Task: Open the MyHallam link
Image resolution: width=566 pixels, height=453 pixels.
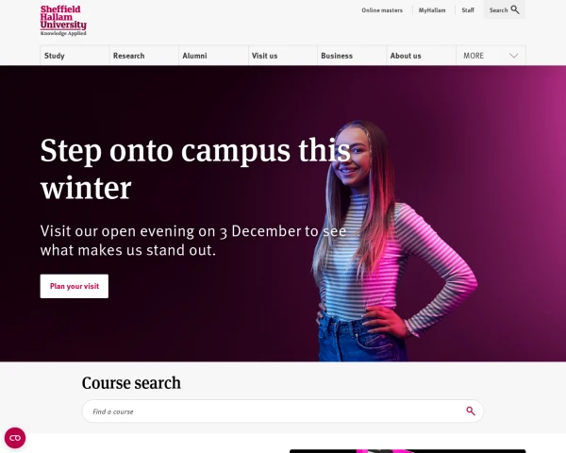Action: click(x=432, y=10)
